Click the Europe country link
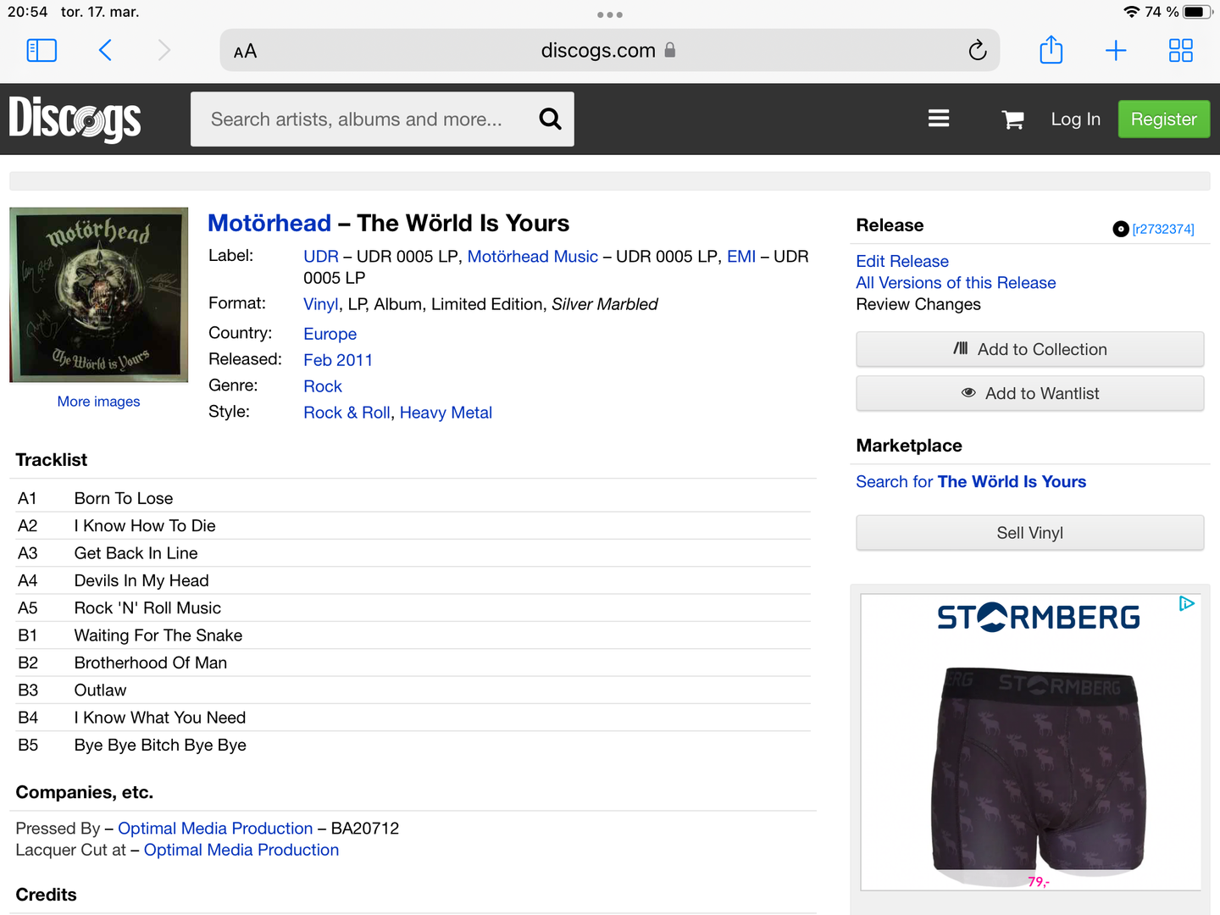The height and width of the screenshot is (915, 1220). click(330, 334)
